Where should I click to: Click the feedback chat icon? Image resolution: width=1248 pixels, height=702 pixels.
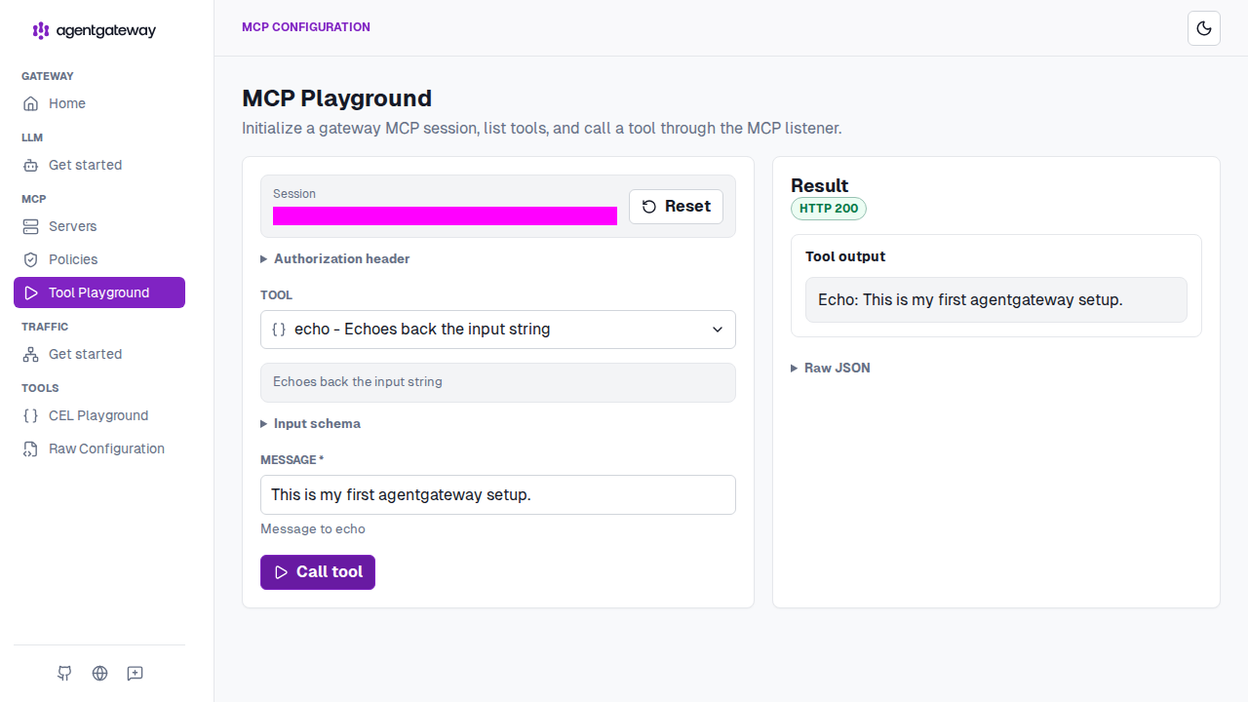click(x=135, y=673)
